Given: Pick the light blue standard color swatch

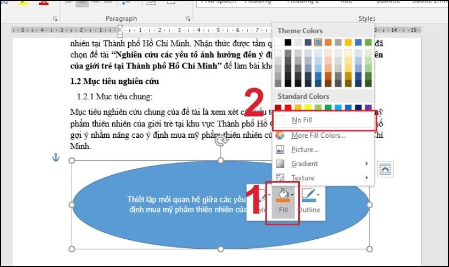Looking at the screenshot, I should coord(338,108).
